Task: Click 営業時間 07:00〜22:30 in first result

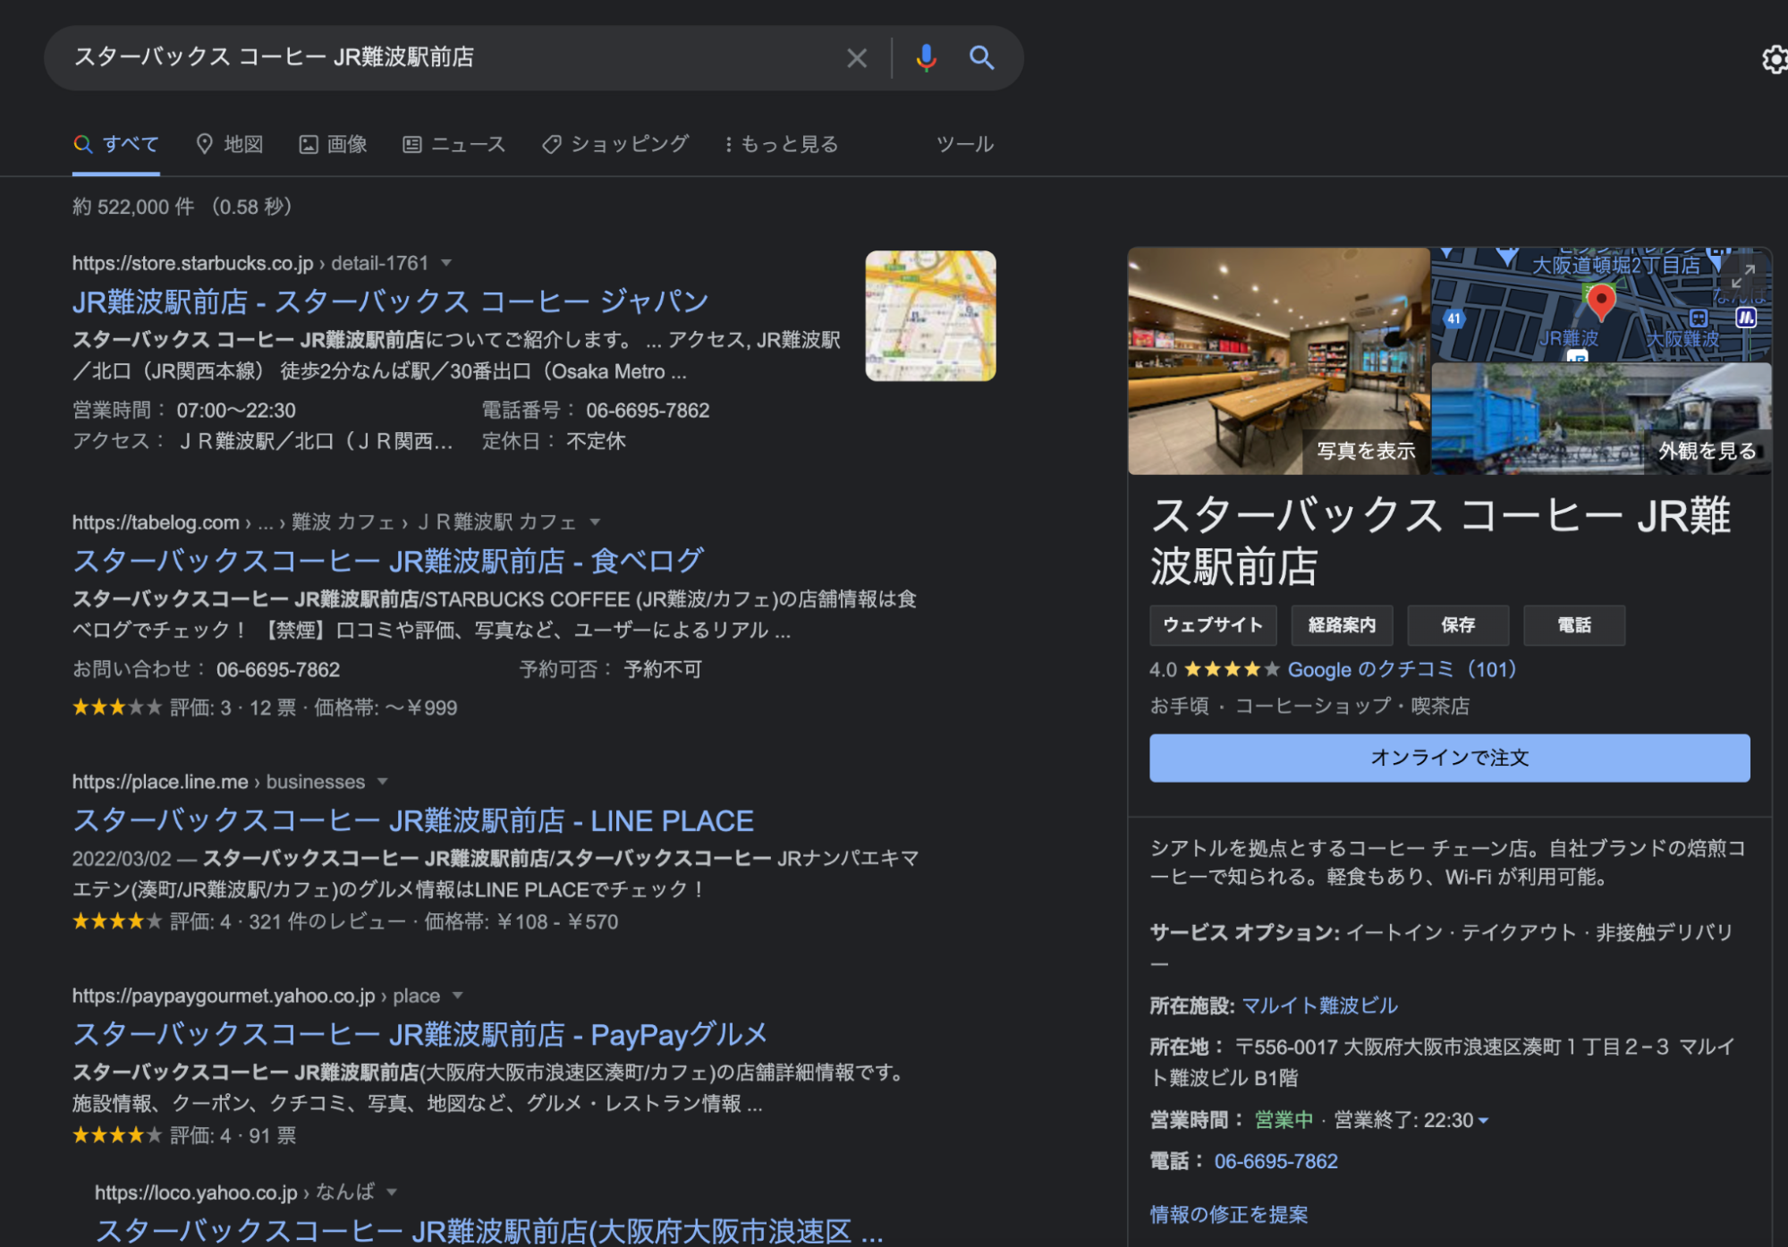Action: (184, 411)
